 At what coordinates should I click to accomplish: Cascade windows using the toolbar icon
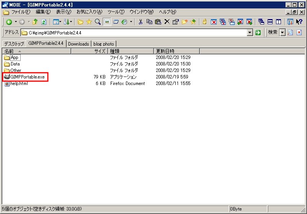[x=261, y=22]
